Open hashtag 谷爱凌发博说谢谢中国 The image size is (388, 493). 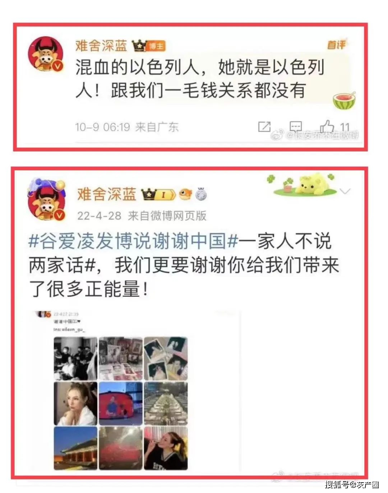(134, 241)
